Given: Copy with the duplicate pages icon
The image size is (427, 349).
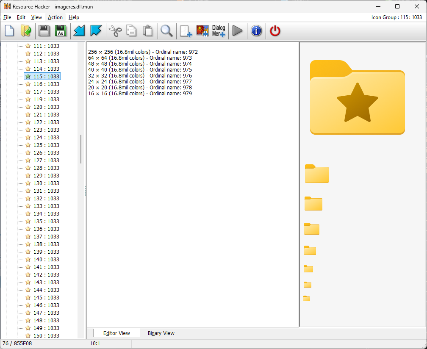Looking at the screenshot, I should point(131,31).
